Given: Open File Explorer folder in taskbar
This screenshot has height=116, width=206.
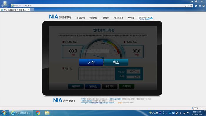Looking at the screenshot, I should coord(47,113).
